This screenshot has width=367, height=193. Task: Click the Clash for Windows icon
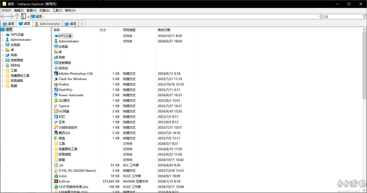point(56,79)
